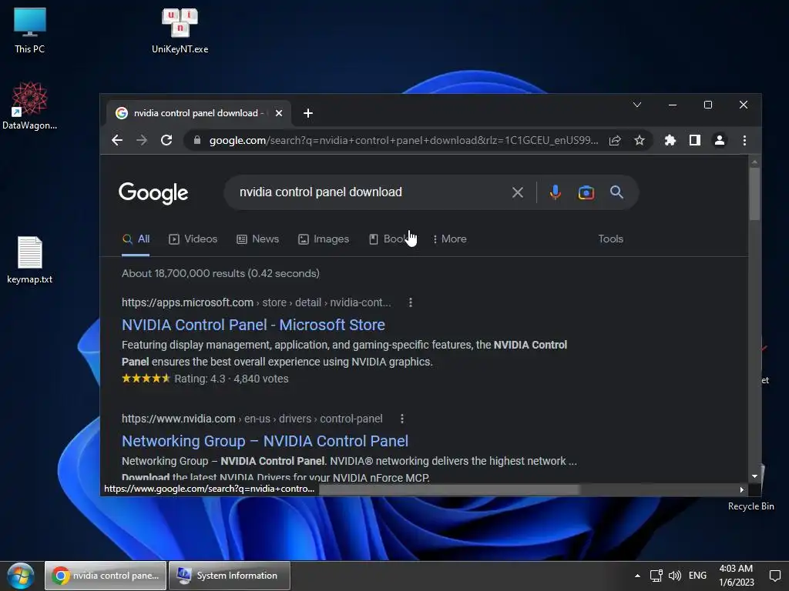Open a new Chrome tab
Viewport: 789px width, 591px height.
(x=308, y=113)
